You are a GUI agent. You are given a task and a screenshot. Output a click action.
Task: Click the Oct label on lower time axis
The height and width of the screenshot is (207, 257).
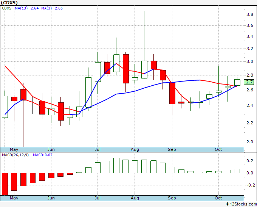point(218,198)
